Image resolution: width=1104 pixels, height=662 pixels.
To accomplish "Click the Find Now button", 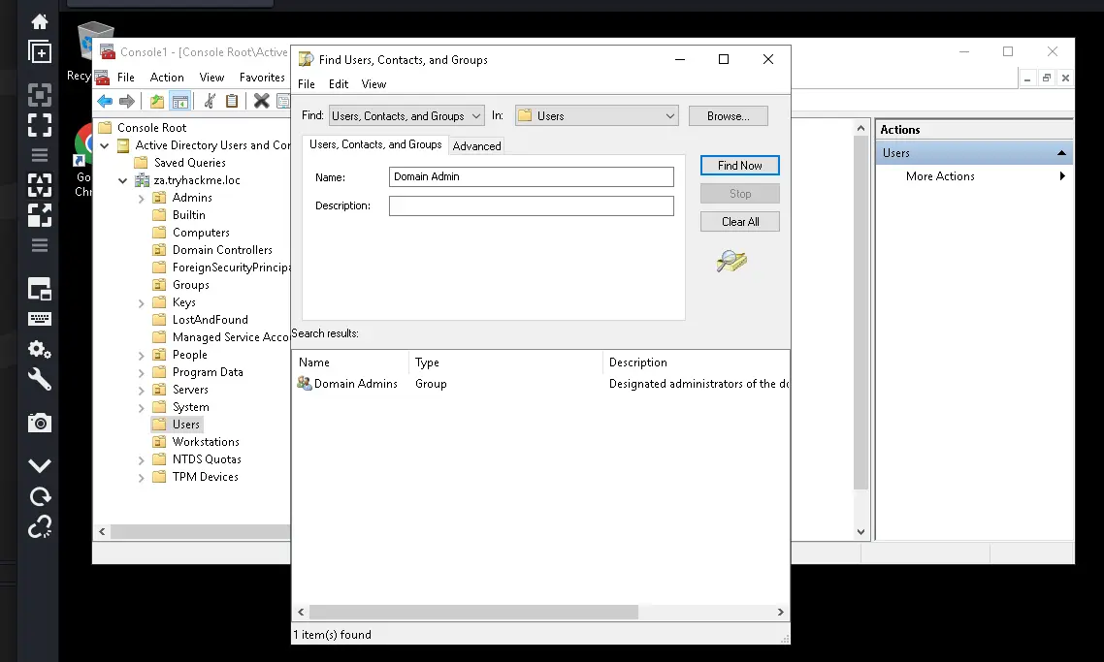I will pos(739,166).
